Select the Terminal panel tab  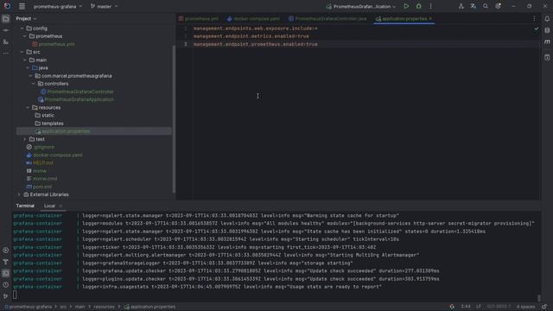pos(25,206)
